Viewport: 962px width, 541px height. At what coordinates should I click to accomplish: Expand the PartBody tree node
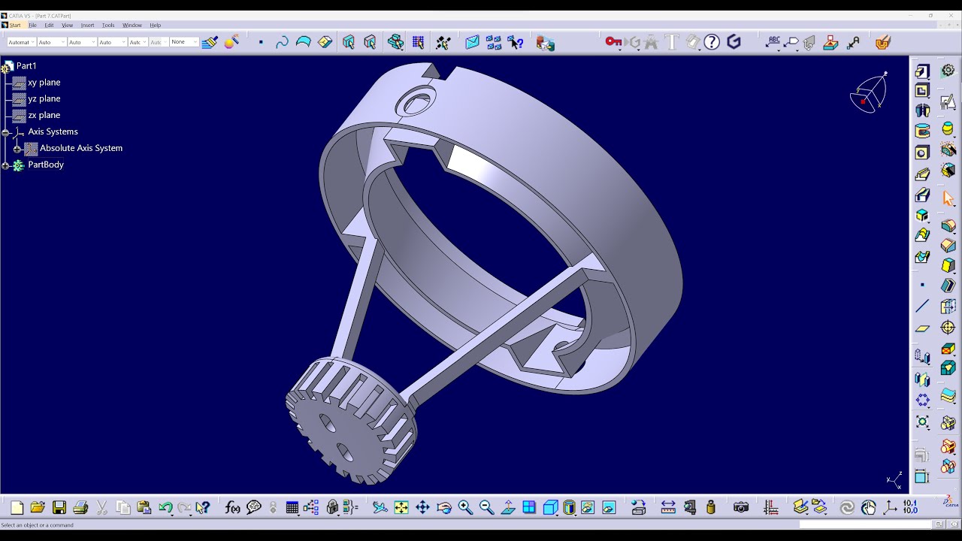pos(6,165)
